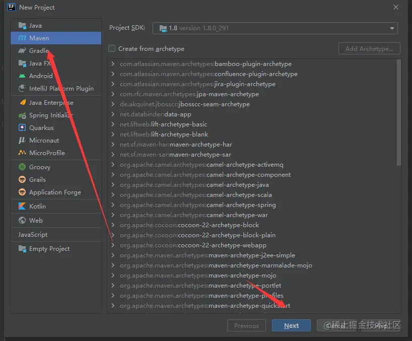Viewport: 412px width, 341px height.
Task: Select camel-archetype-spring row
Action: pyautogui.click(x=252, y=205)
